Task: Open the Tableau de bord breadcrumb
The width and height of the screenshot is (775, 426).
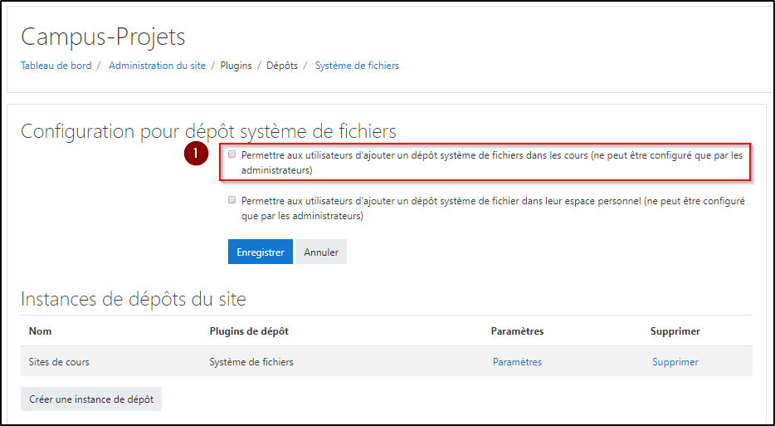Action: click(56, 66)
